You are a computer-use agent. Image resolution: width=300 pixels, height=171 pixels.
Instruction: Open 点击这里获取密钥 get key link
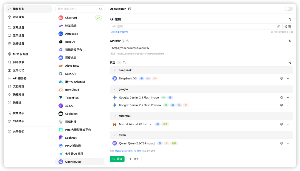[x=119, y=32]
